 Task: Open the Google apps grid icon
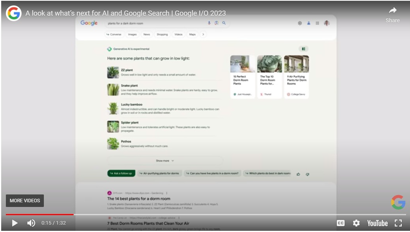pyautogui.click(x=317, y=23)
